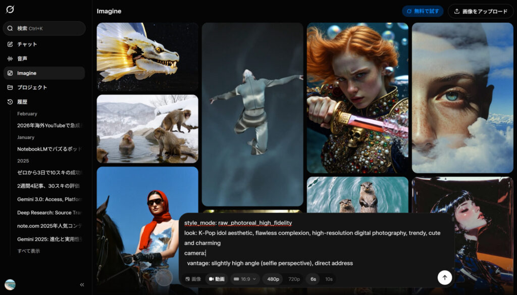Open the チャット chat page
This screenshot has width=517, height=295.
(x=27, y=44)
